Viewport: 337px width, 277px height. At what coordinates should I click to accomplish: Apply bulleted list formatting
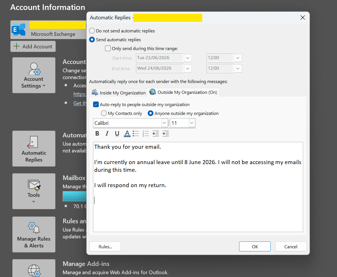click(136, 134)
